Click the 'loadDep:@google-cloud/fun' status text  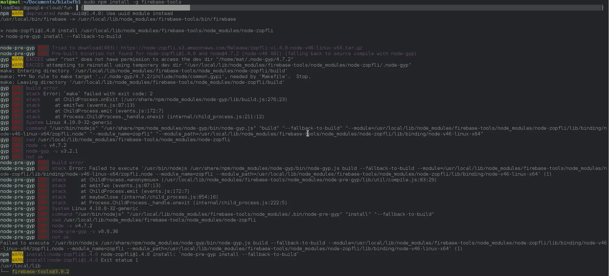point(36,8)
